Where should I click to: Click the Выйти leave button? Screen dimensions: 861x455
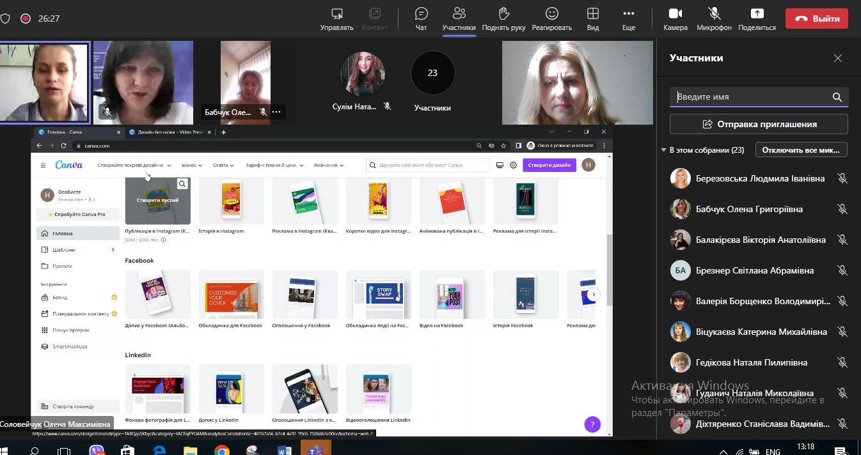(816, 19)
